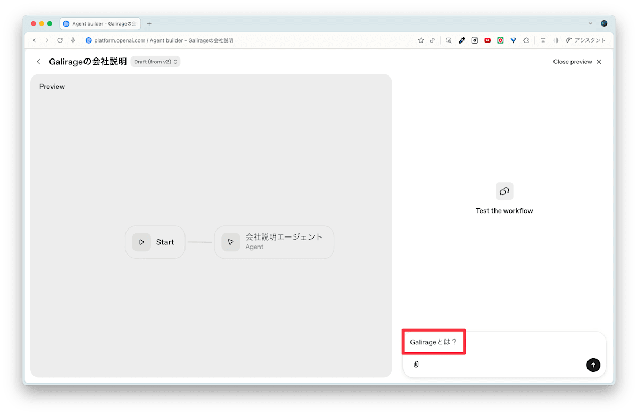Click the red fast-forward extension icon
638x415 pixels.
coord(488,40)
